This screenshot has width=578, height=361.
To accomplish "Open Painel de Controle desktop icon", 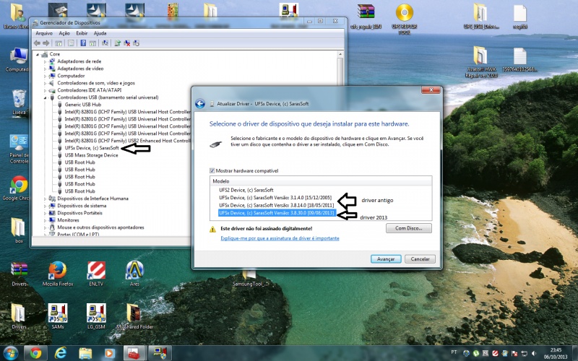I will click(19, 149).
